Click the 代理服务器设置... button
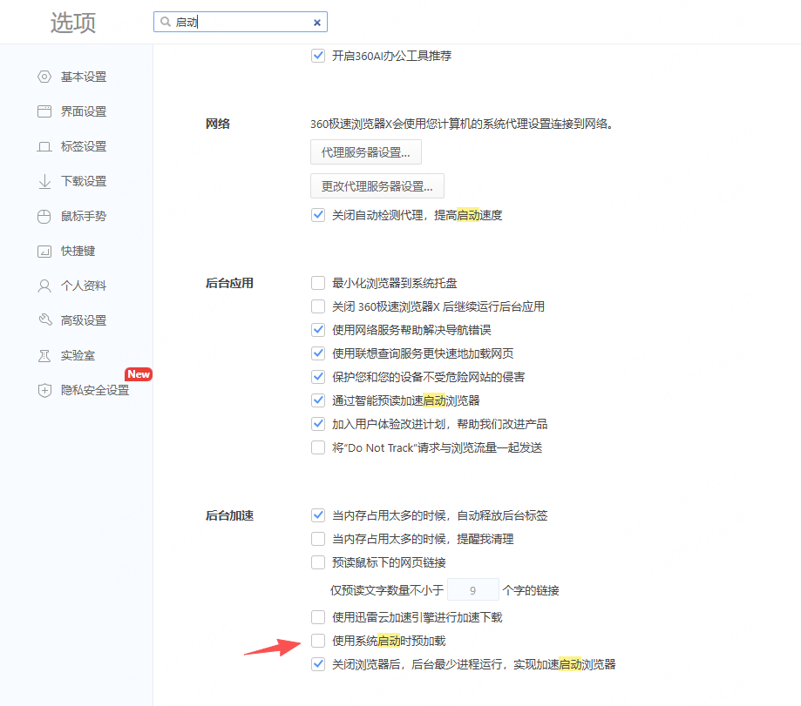Image resolution: width=801 pixels, height=706 pixels. coord(366,152)
